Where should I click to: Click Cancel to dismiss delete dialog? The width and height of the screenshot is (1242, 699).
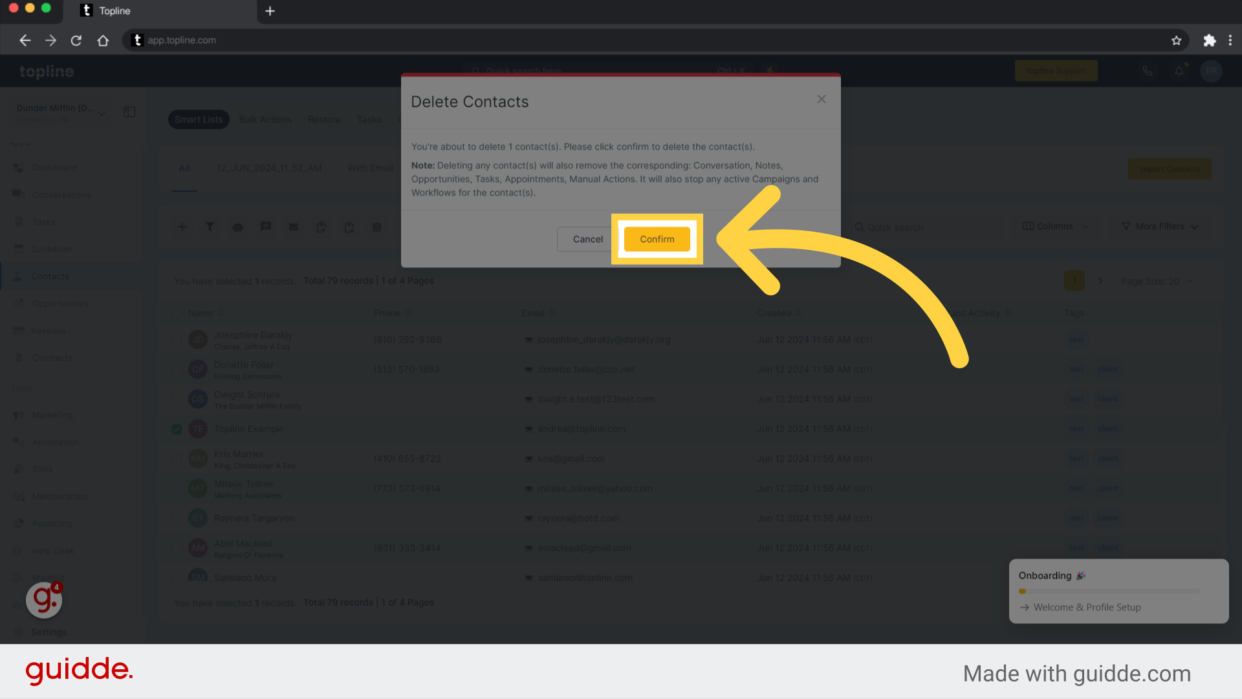tap(587, 238)
